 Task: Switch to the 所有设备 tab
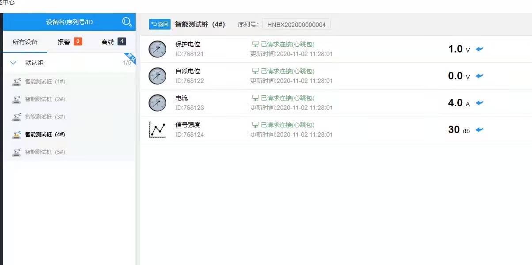click(x=25, y=42)
